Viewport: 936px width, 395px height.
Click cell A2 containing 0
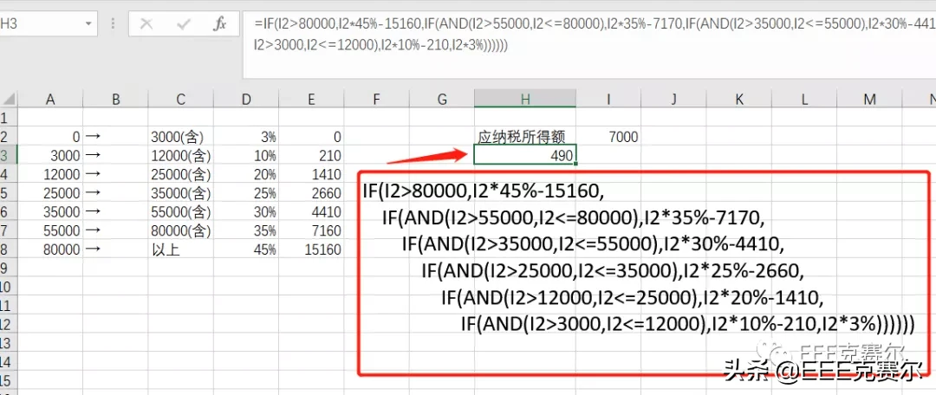[x=50, y=137]
